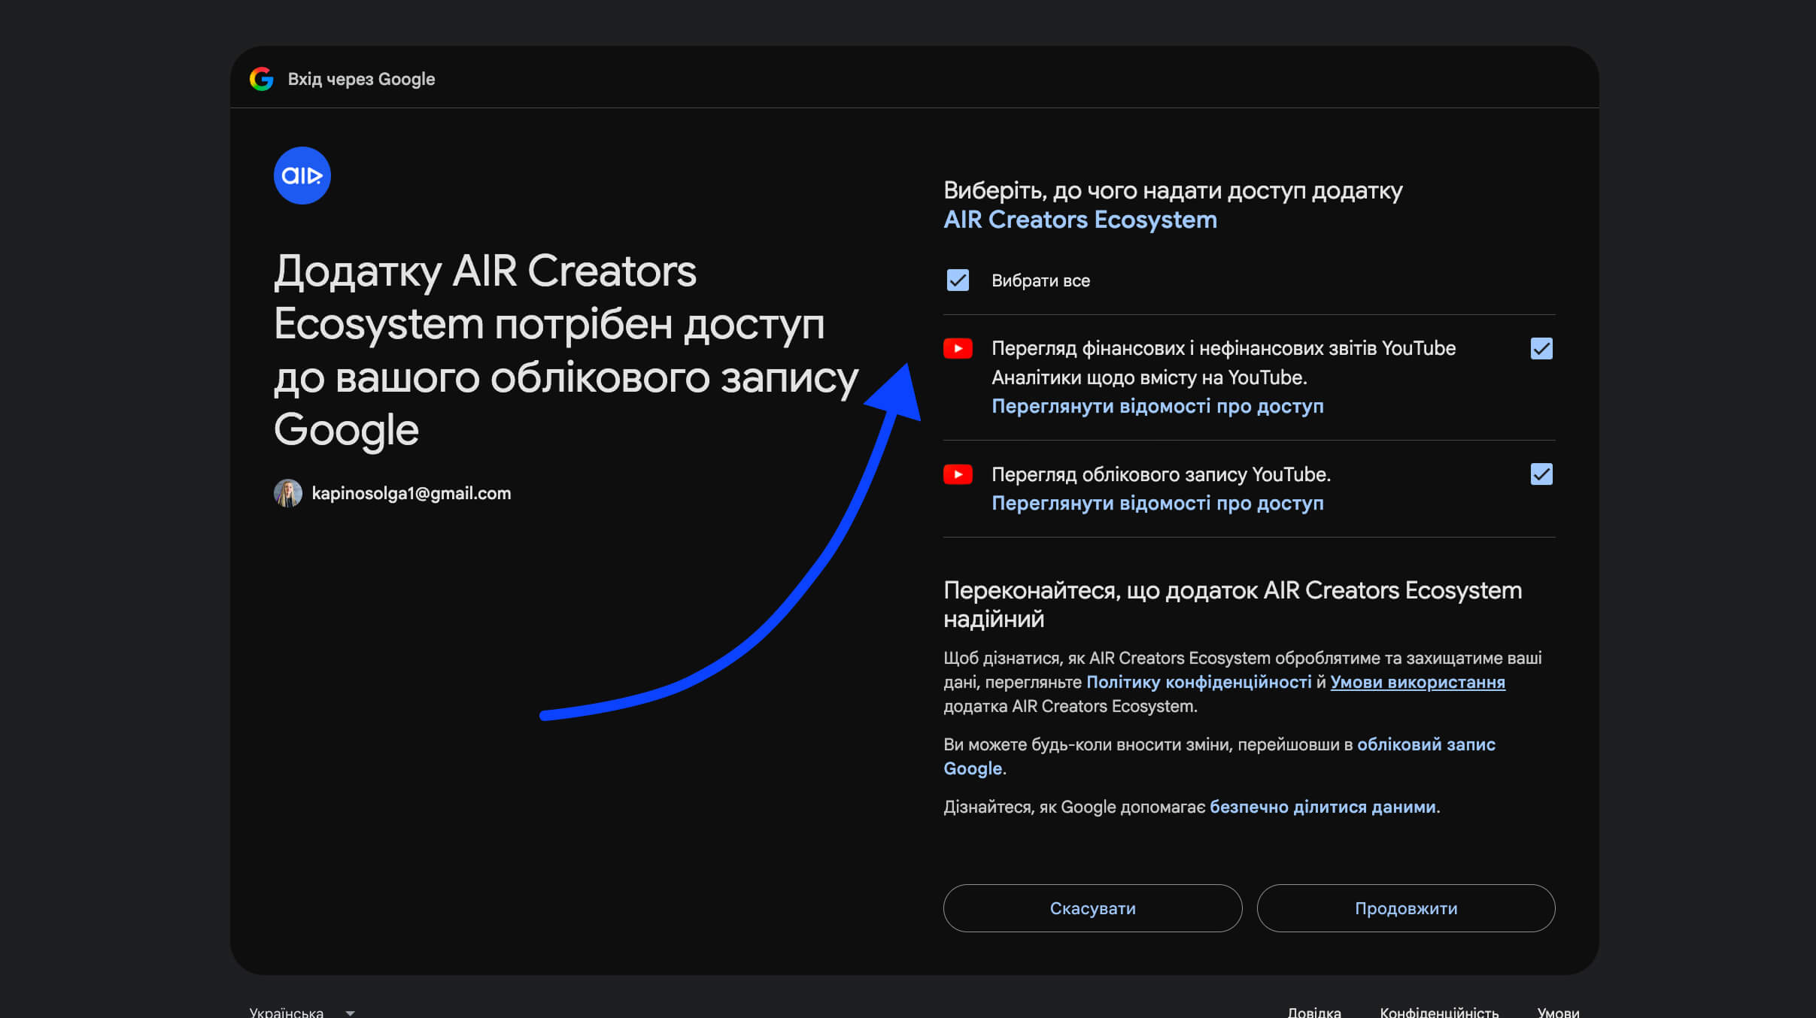The width and height of the screenshot is (1816, 1018).
Task: Click the language selector dropdown arrow
Action: [350, 1013]
